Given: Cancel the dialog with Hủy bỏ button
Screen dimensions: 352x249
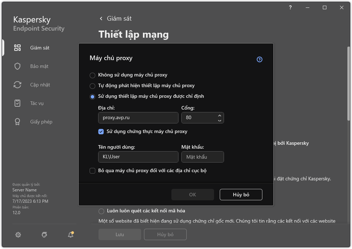Looking at the screenshot, I should click(241, 195).
